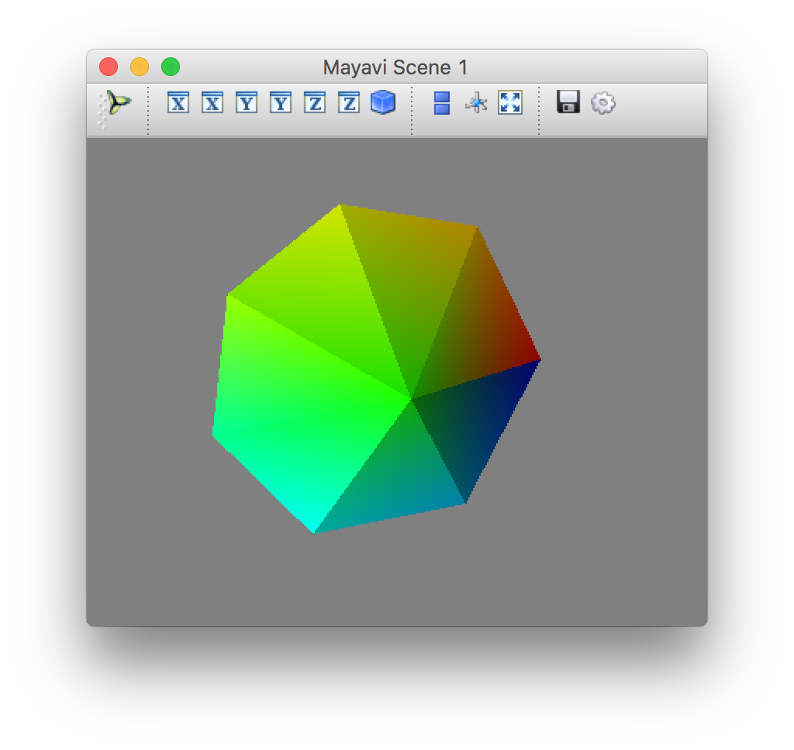The image size is (794, 750).
Task: Select the view along +Y axis icon
Action: tap(245, 101)
